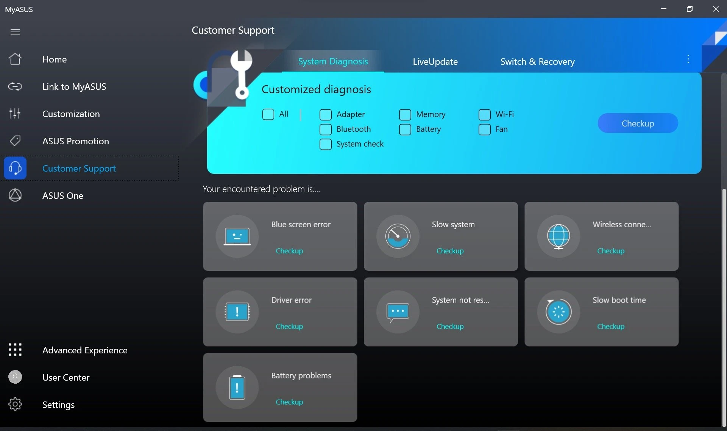Open Advanced Experience in the sidebar

pos(89,350)
